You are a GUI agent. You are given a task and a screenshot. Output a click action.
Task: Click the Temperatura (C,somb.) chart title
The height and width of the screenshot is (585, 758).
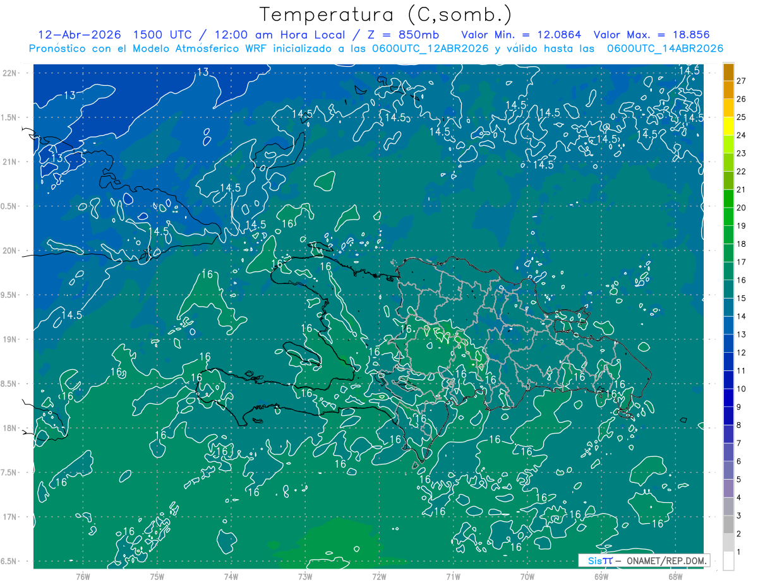385,15
